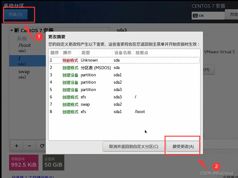Select row 6 创建格式 xfs sda3
This screenshot has width=238, height=178.
tap(124, 97)
